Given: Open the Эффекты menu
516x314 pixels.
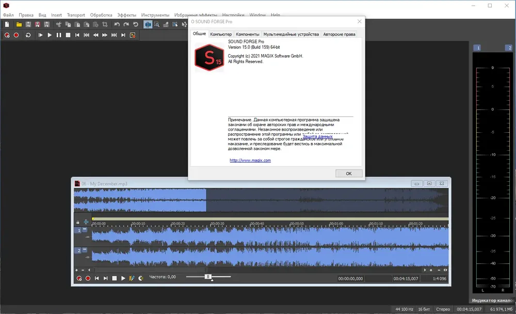Looking at the screenshot, I should [126, 15].
